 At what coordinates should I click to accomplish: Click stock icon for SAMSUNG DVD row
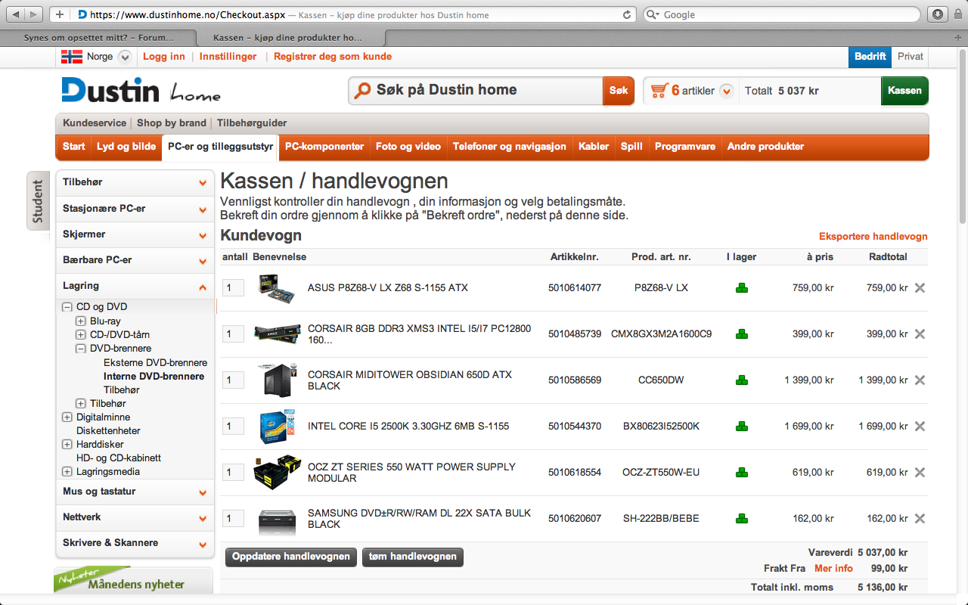click(741, 518)
